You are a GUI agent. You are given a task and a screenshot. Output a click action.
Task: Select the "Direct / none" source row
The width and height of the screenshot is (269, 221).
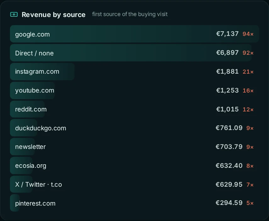135,53
